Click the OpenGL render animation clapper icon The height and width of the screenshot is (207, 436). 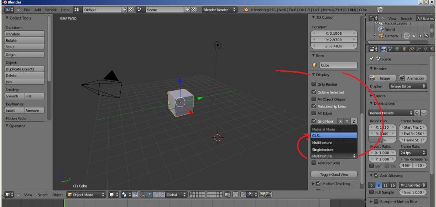269,195
